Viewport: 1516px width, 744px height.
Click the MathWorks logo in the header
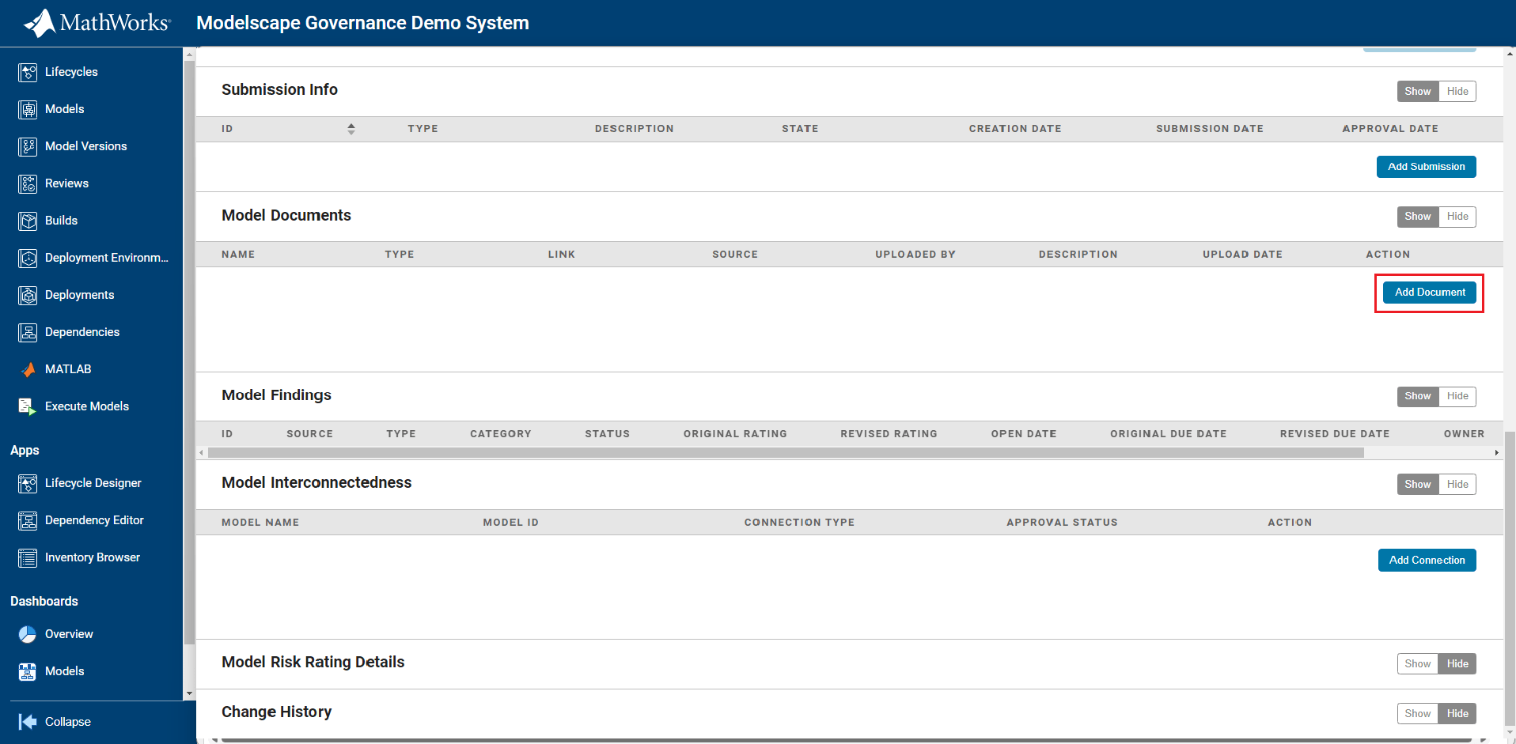click(95, 22)
